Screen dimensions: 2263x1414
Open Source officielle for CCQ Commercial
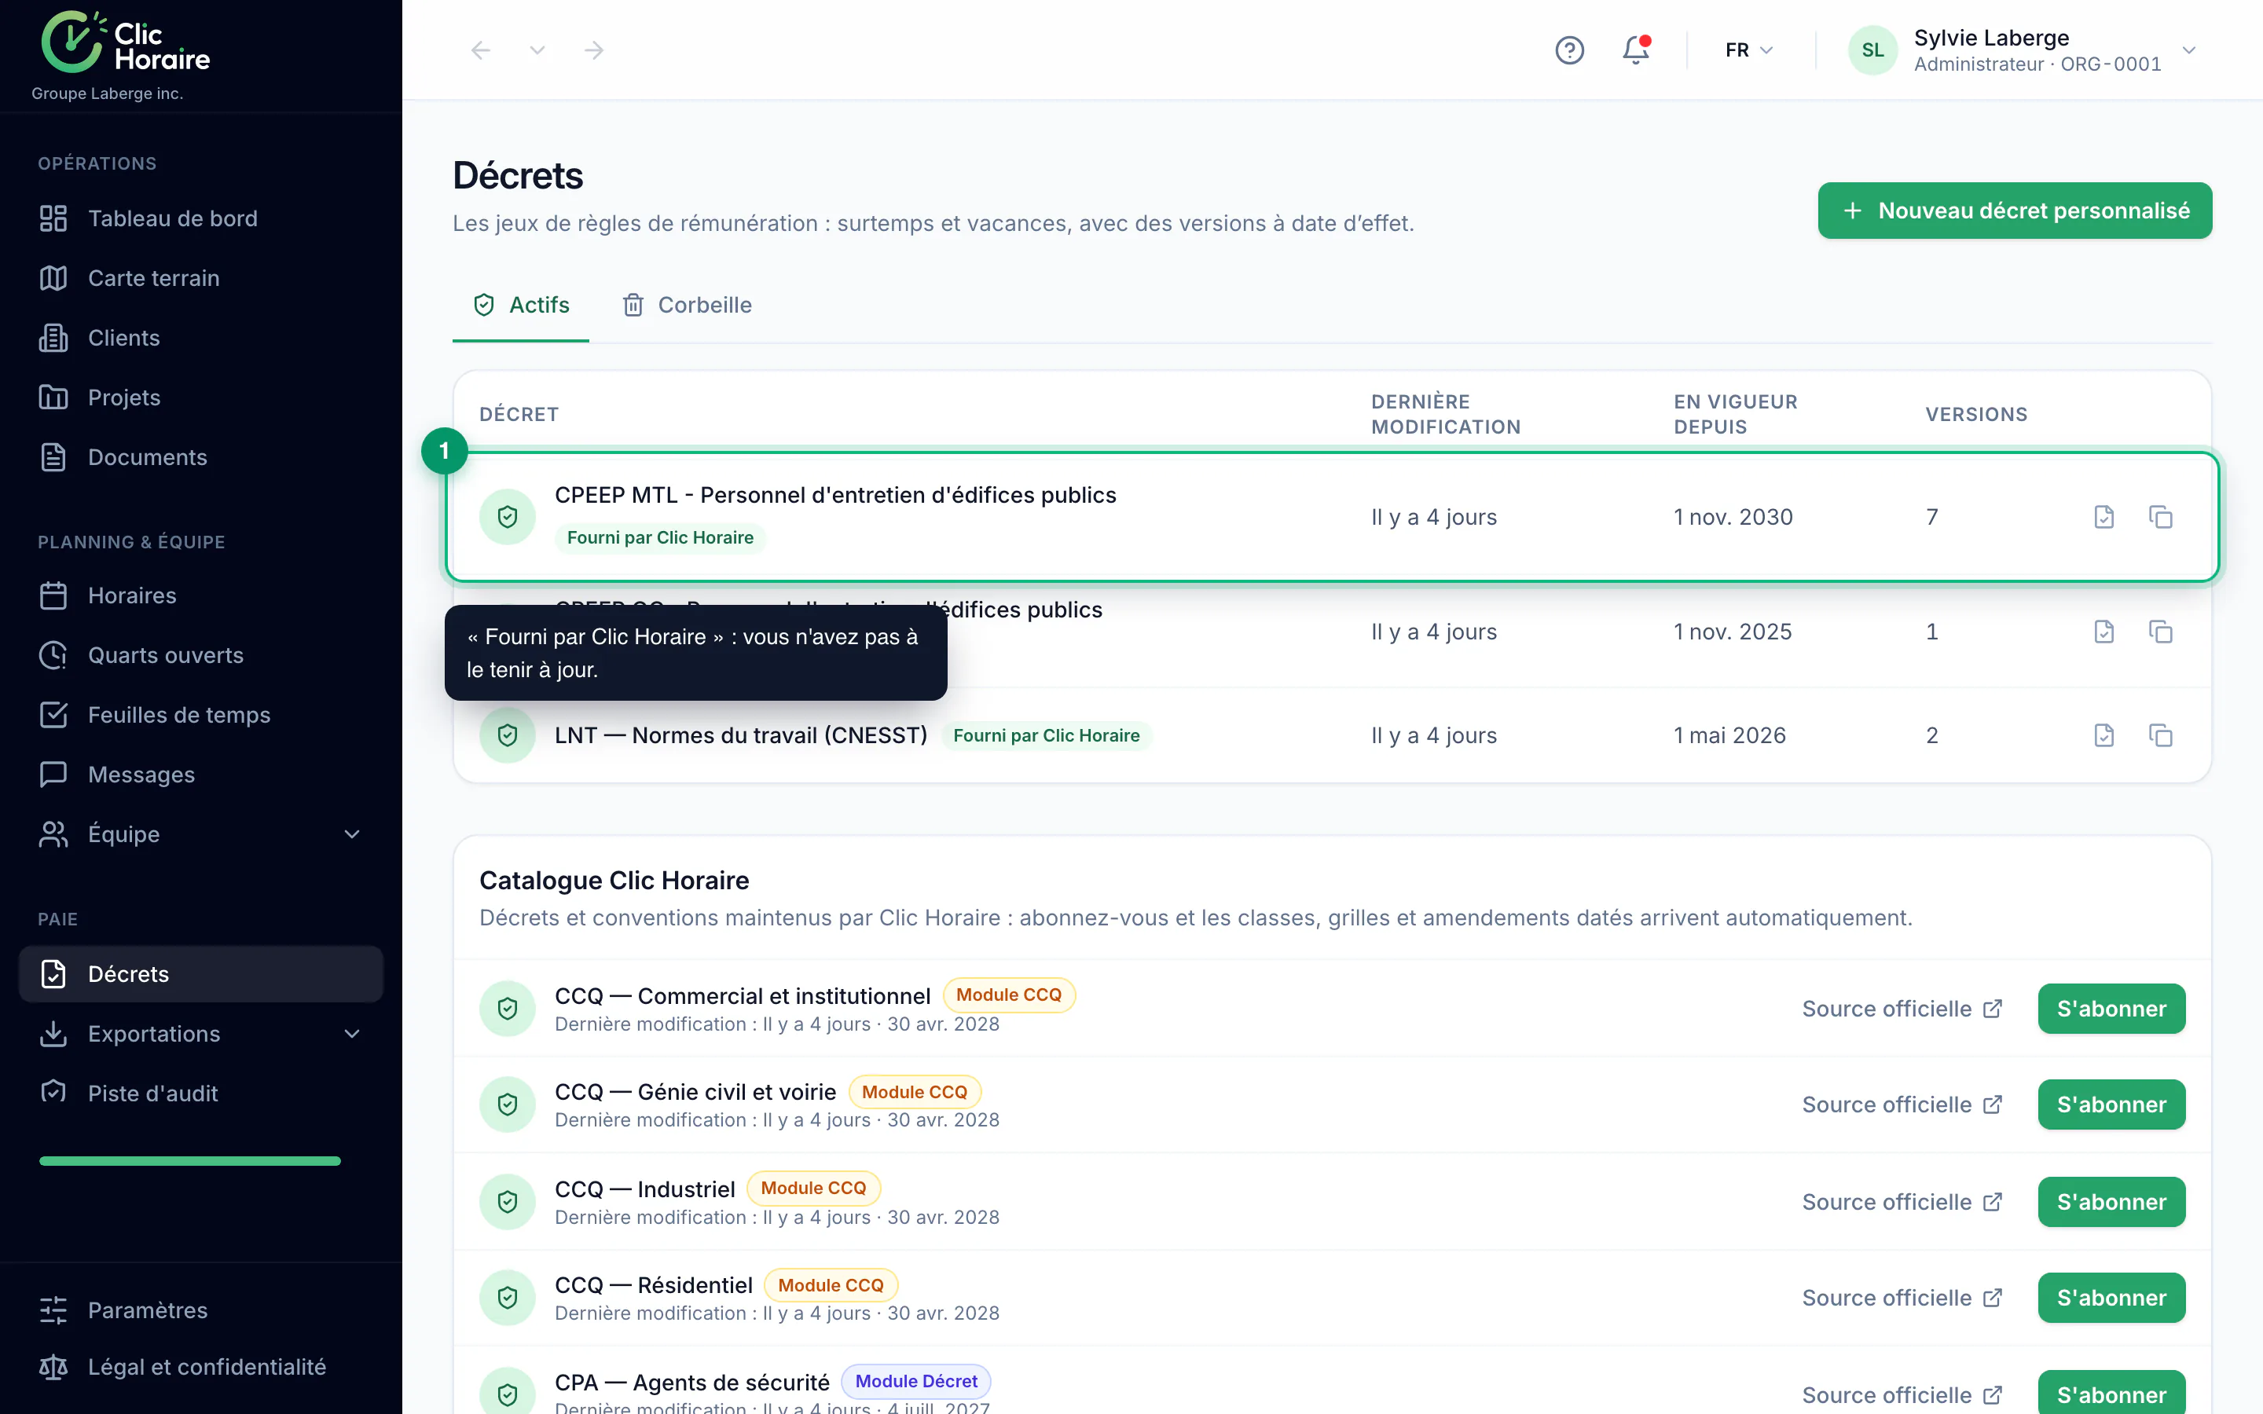(1902, 1008)
